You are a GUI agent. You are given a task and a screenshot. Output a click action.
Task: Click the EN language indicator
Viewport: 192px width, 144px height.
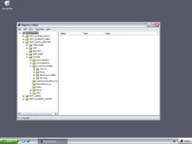click(174, 141)
